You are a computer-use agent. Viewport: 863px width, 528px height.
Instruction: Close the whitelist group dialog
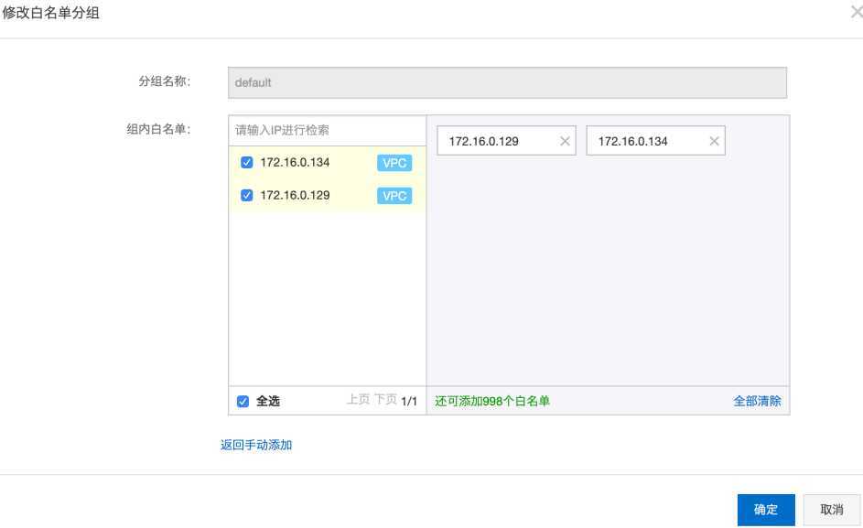[857, 12]
